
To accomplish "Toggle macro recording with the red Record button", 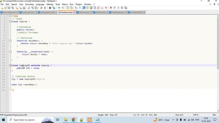I will click(x=111, y=8).
